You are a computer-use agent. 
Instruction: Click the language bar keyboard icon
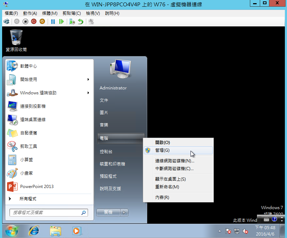coord(266,219)
